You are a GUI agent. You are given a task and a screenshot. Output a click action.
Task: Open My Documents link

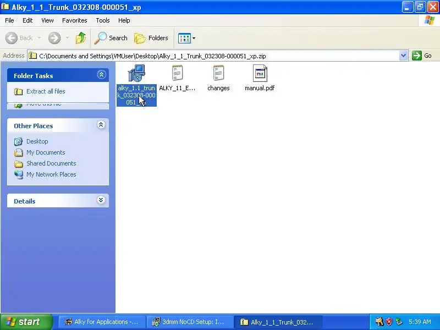[x=46, y=152]
